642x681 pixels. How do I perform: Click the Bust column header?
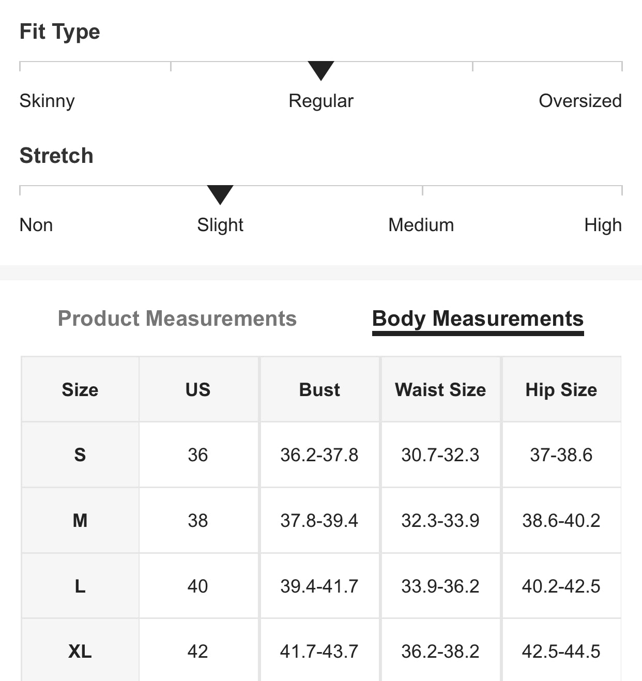319,389
